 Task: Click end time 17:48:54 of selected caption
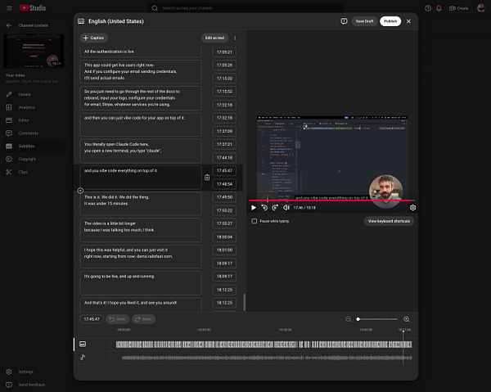coord(224,184)
